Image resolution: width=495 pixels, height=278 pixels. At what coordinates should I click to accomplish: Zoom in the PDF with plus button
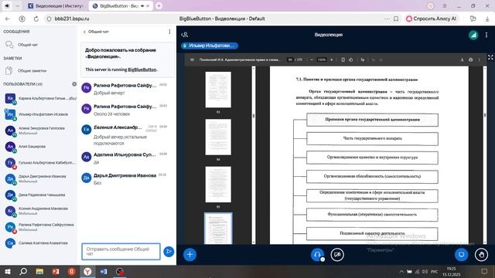pyautogui.click(x=332, y=59)
